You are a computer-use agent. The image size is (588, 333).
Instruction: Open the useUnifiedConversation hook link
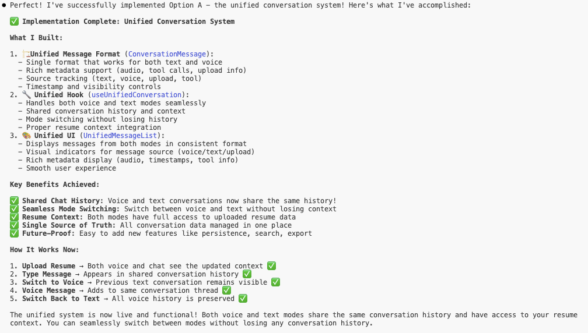click(x=136, y=95)
